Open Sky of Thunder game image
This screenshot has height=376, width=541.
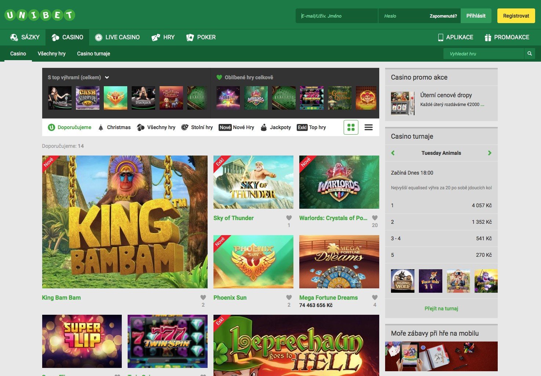pyautogui.click(x=253, y=182)
